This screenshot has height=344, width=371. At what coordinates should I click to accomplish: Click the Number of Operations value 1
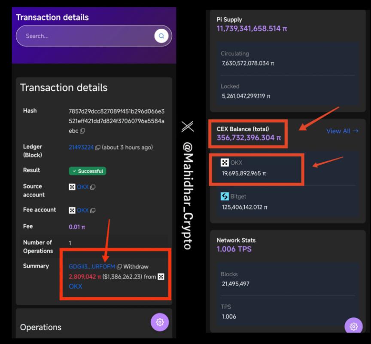coord(70,243)
